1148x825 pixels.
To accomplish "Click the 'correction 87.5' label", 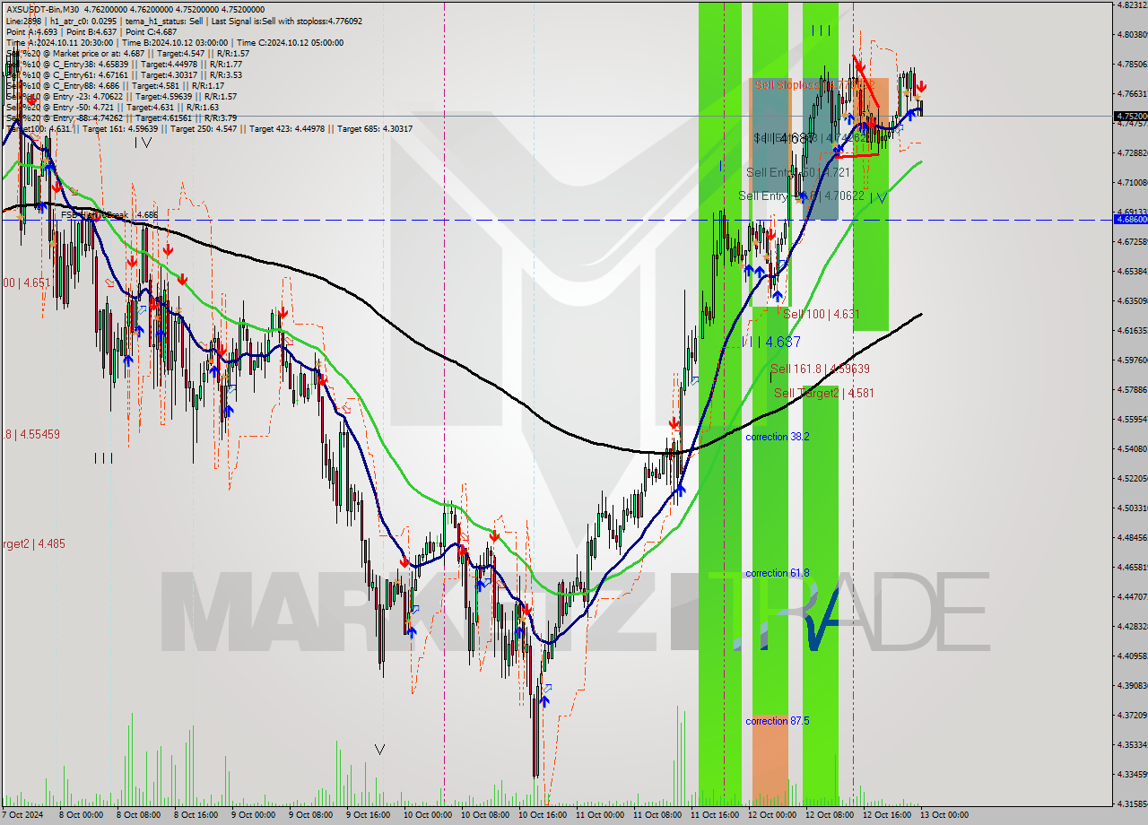I will coord(777,721).
